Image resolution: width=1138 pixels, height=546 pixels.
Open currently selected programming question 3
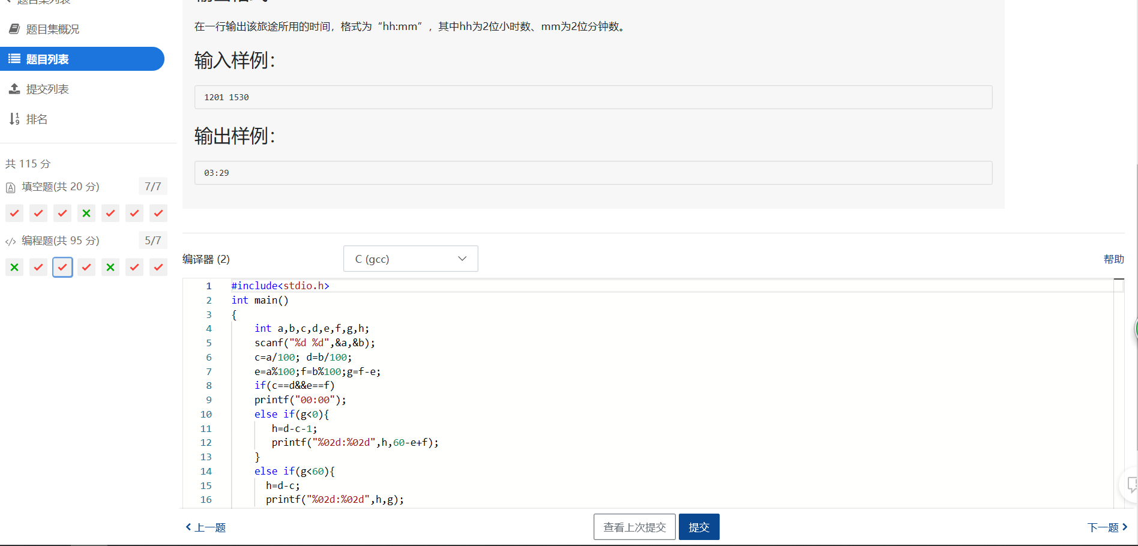[x=62, y=267]
